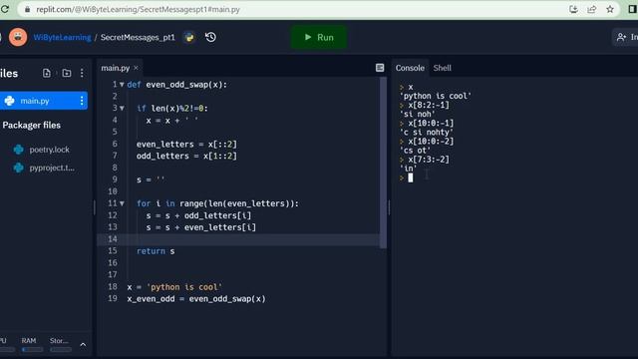638x359 pixels.
Task: Open main.py file row three-dot menu
Action: 82,101
